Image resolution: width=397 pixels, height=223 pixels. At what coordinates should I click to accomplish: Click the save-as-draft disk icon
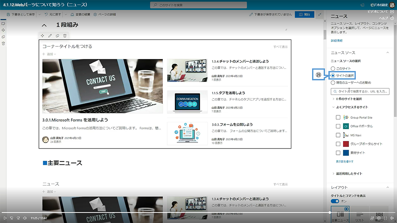coord(8,14)
